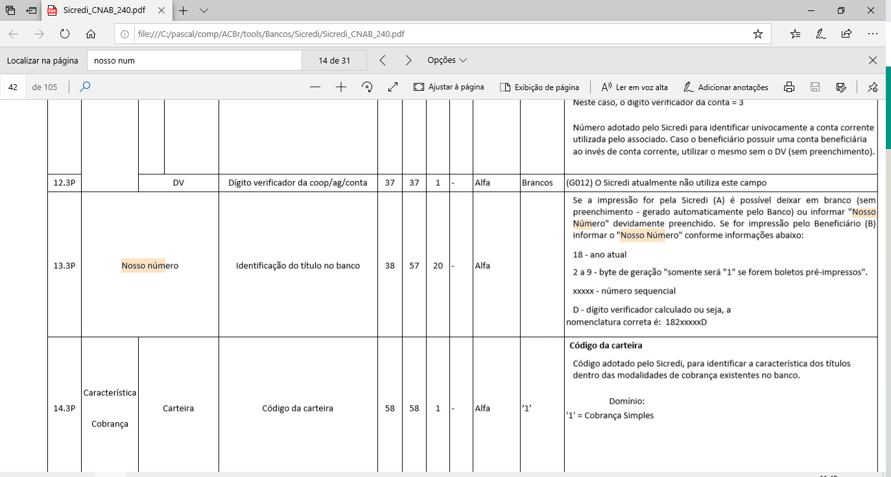This screenshot has height=477, width=891.
Task: Click the PDF search magnifier icon
Action: pyautogui.click(x=85, y=87)
